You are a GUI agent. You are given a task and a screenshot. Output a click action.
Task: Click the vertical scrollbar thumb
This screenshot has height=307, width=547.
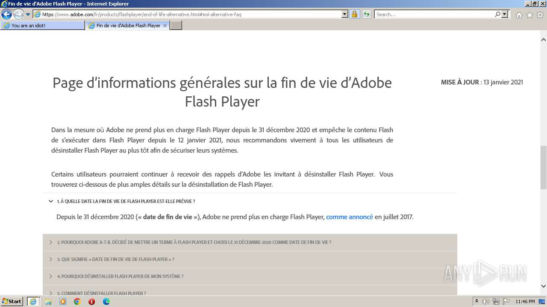pos(543,167)
